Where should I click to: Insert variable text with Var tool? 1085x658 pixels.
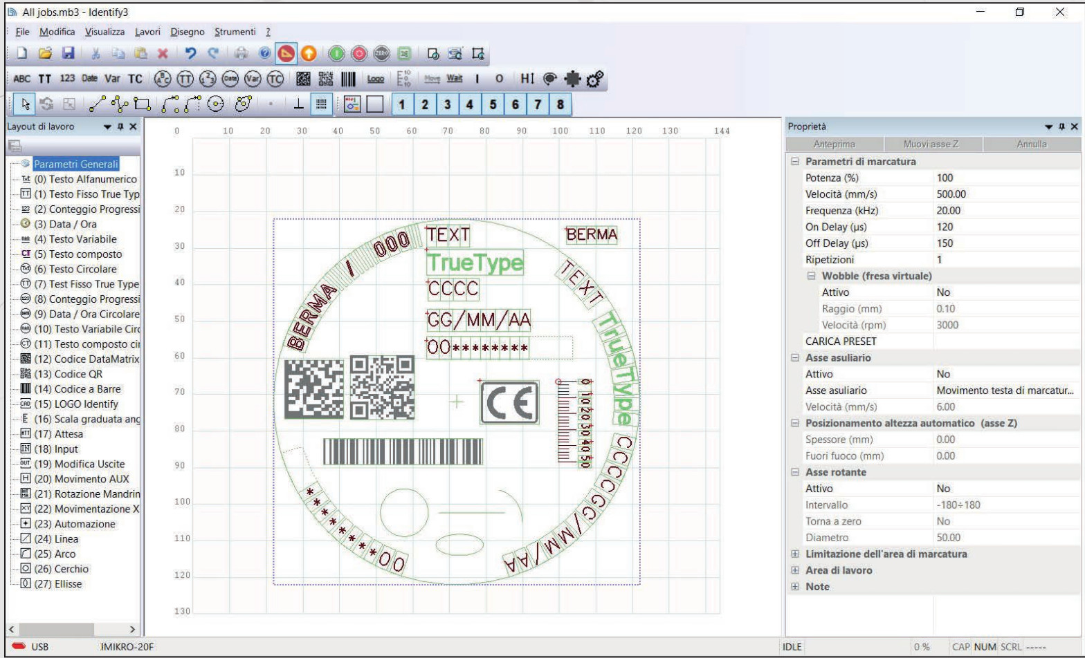[x=112, y=79]
